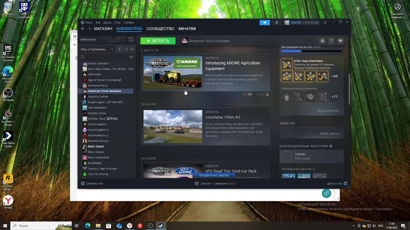410x230 pixels.
Task: Launch the game with ИГРАТЬ
Action: click(158, 41)
